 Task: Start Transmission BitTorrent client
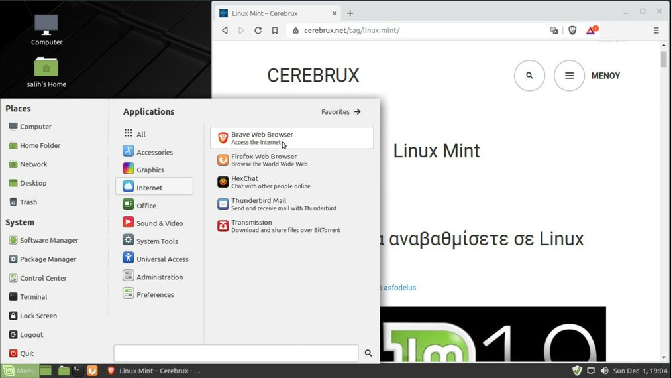click(291, 226)
